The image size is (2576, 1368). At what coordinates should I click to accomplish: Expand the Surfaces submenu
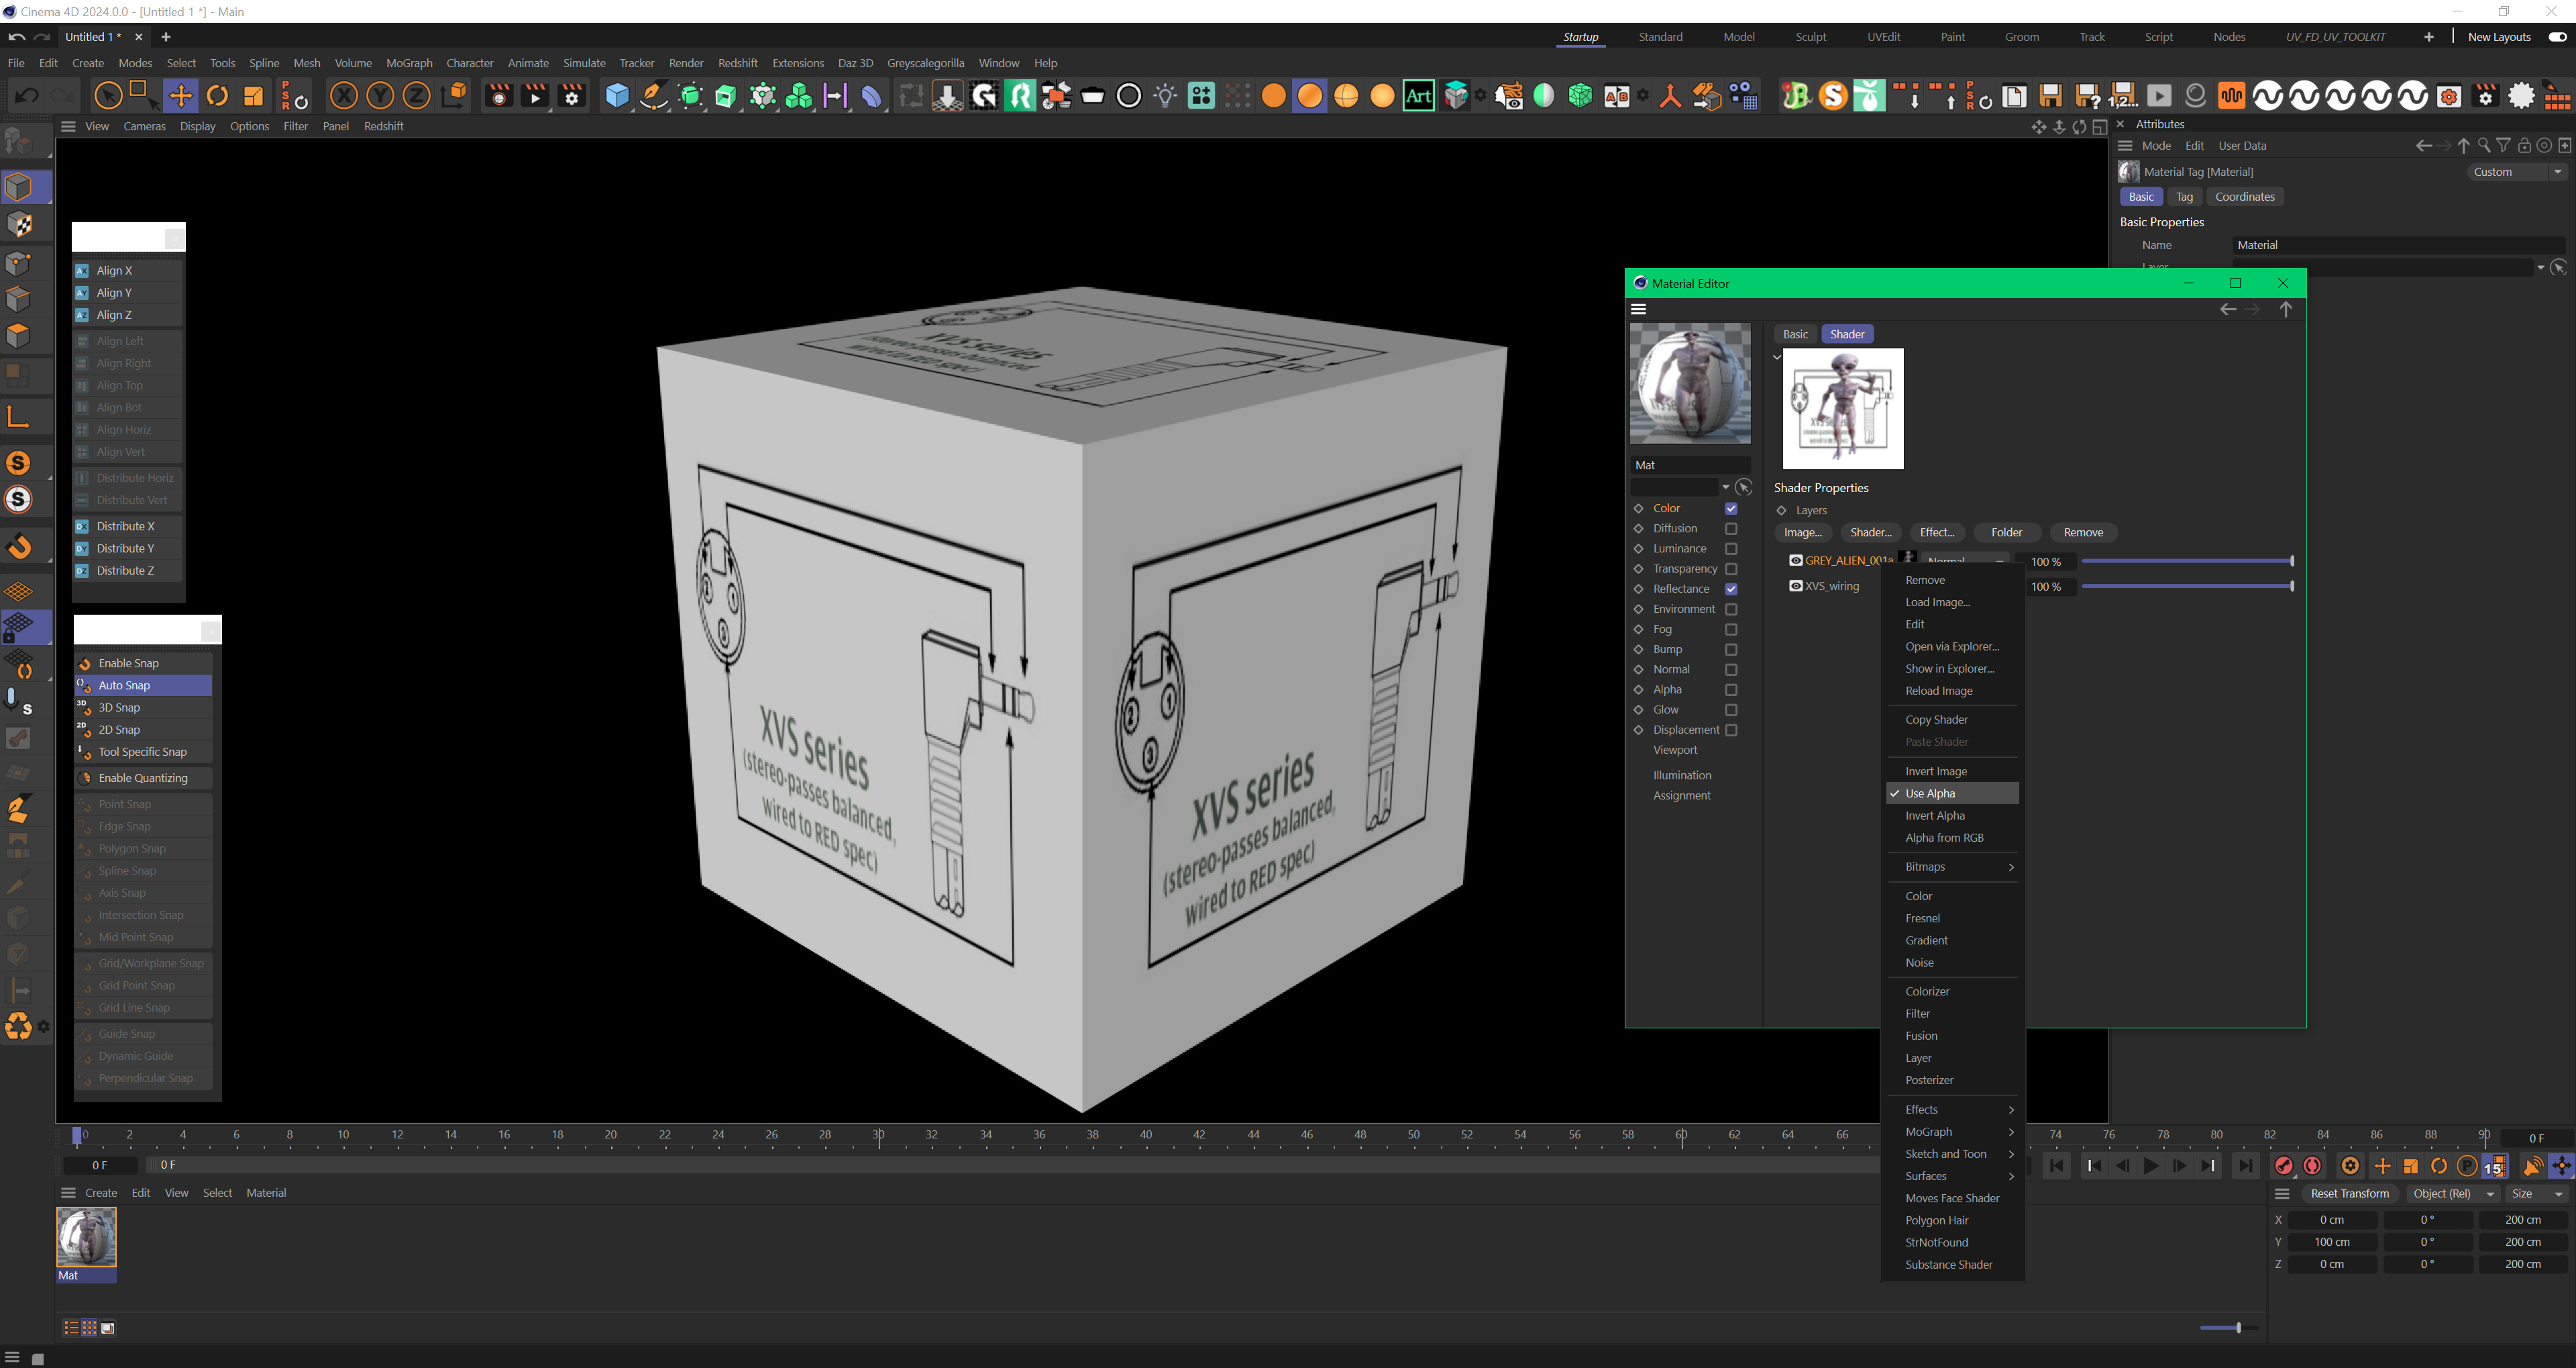[1952, 1176]
